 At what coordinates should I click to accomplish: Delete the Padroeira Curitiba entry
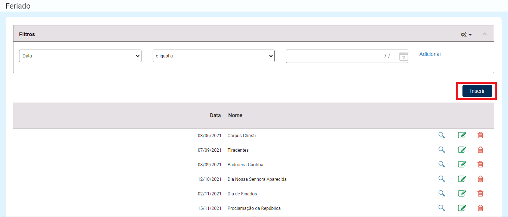point(480,164)
